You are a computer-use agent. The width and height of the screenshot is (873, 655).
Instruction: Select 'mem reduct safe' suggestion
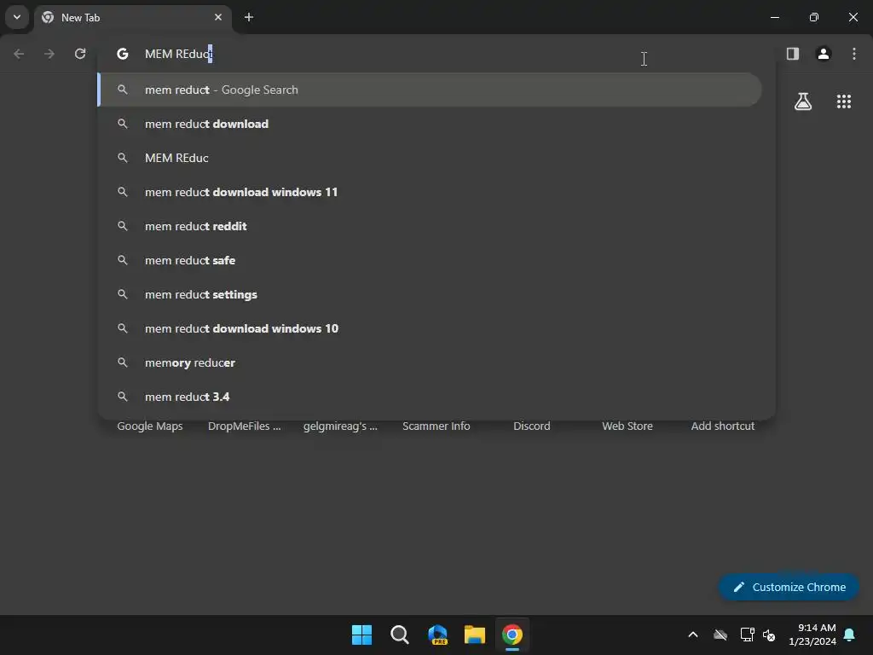(x=430, y=260)
